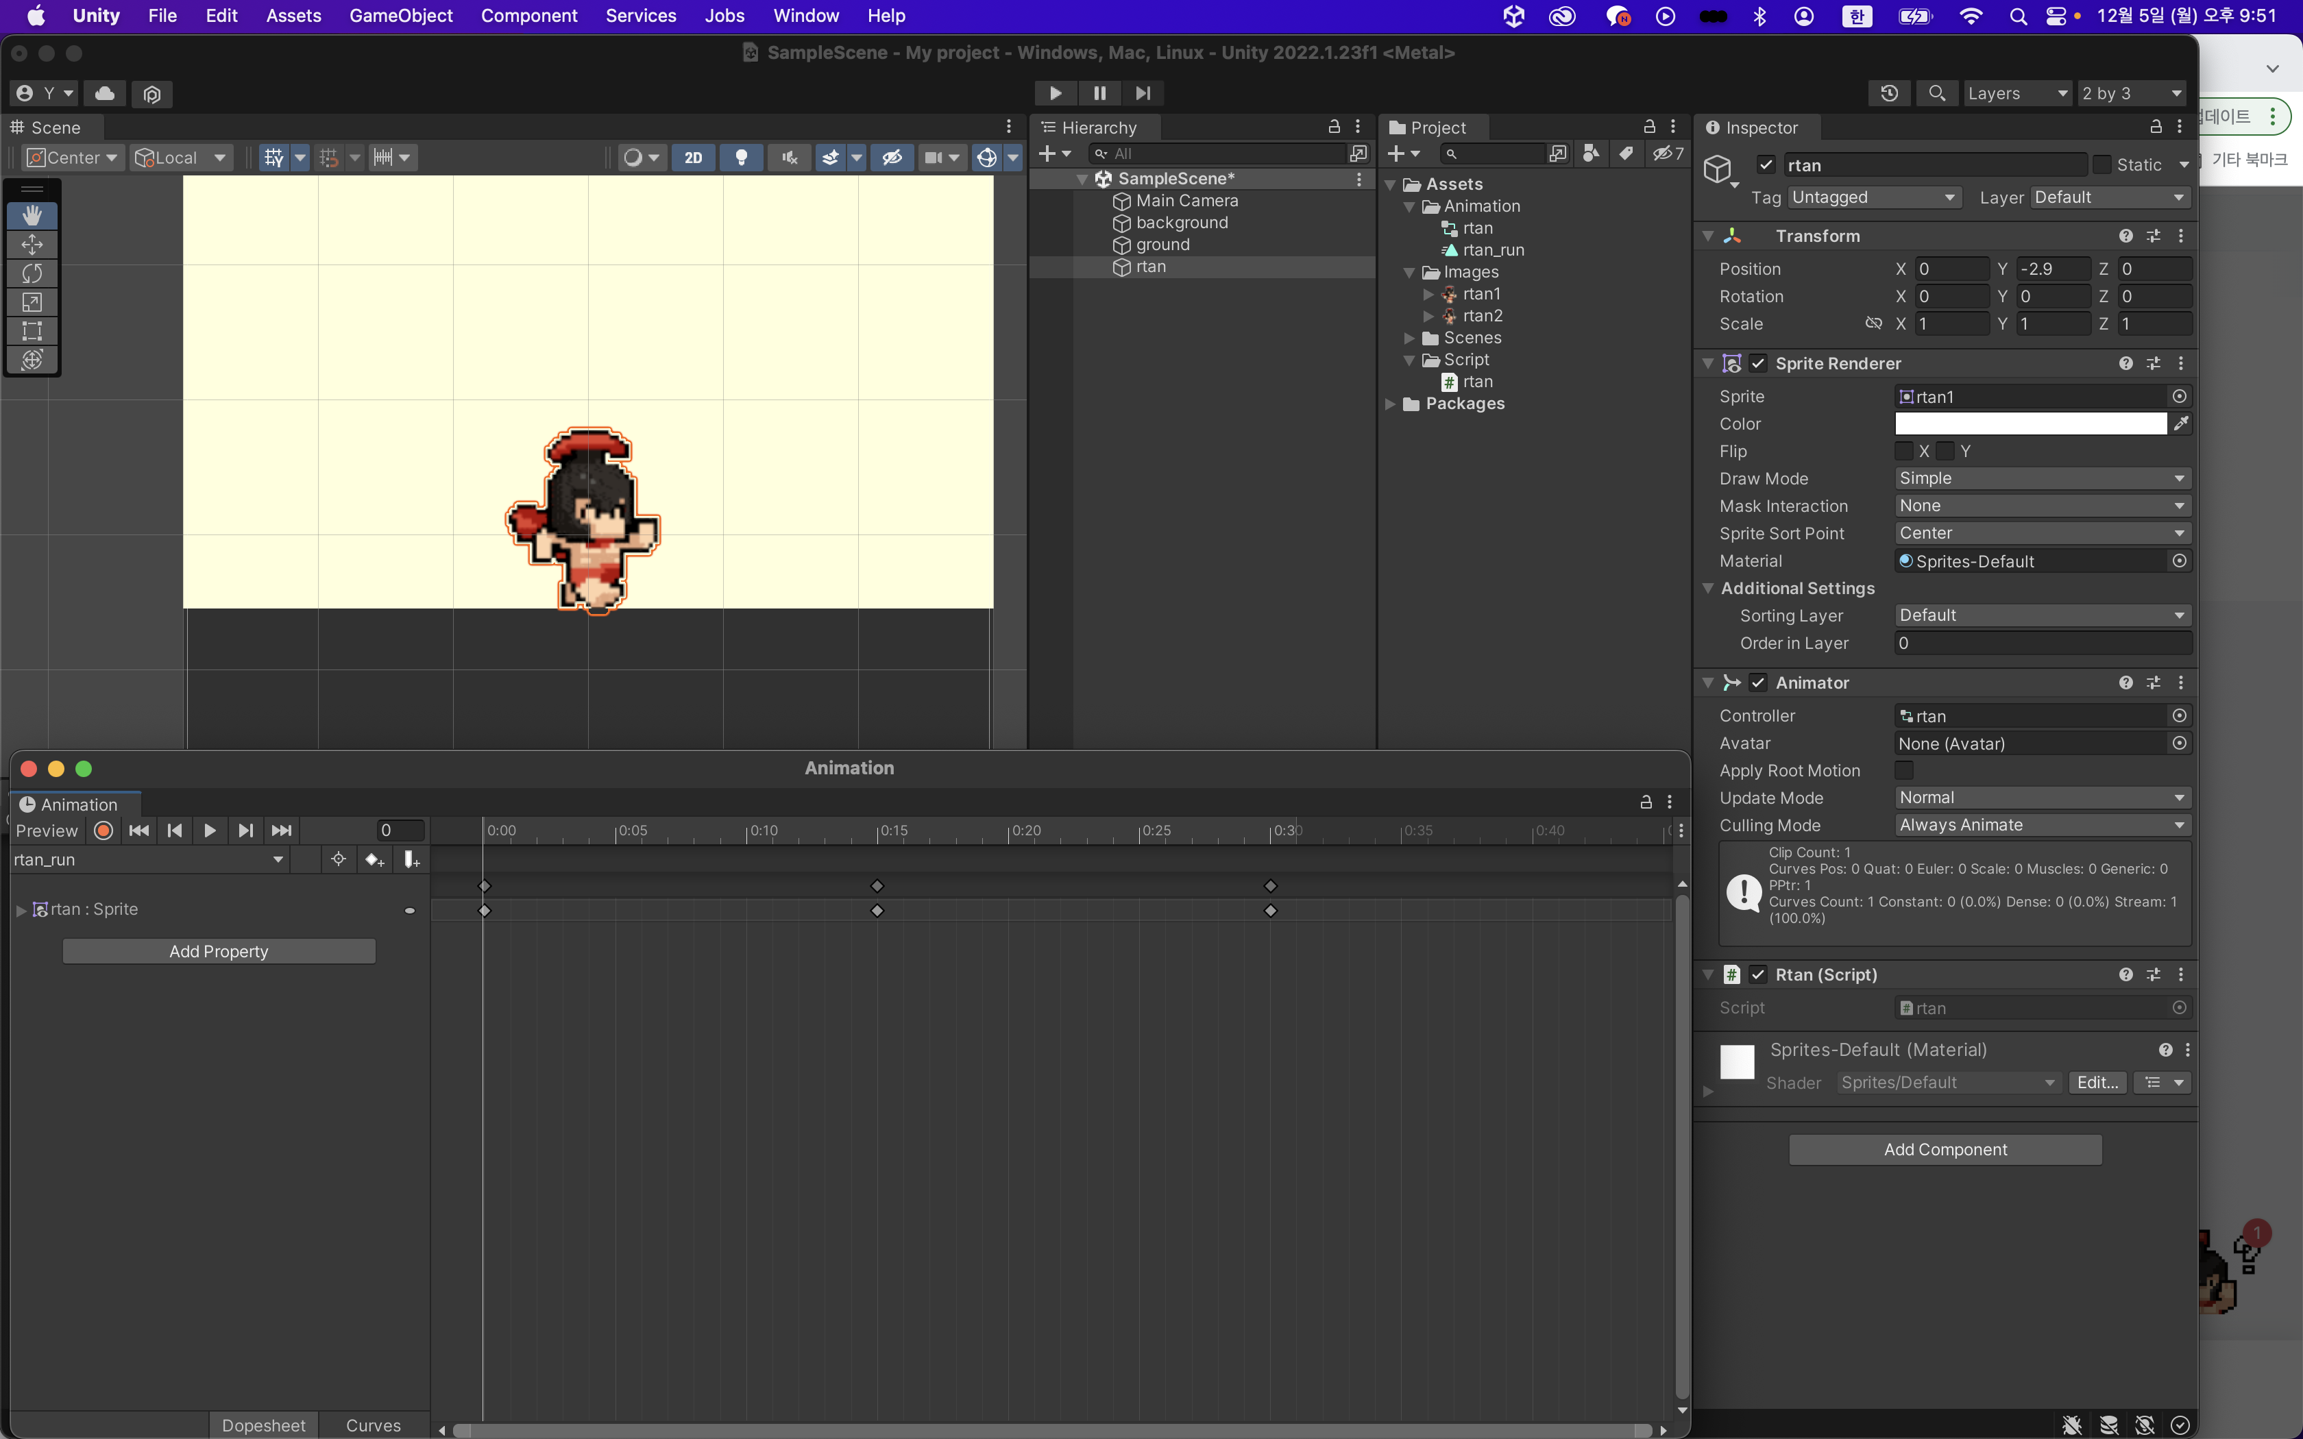2303x1439 pixels.
Task: Toggle filter by selection in Animation
Action: 338,861
